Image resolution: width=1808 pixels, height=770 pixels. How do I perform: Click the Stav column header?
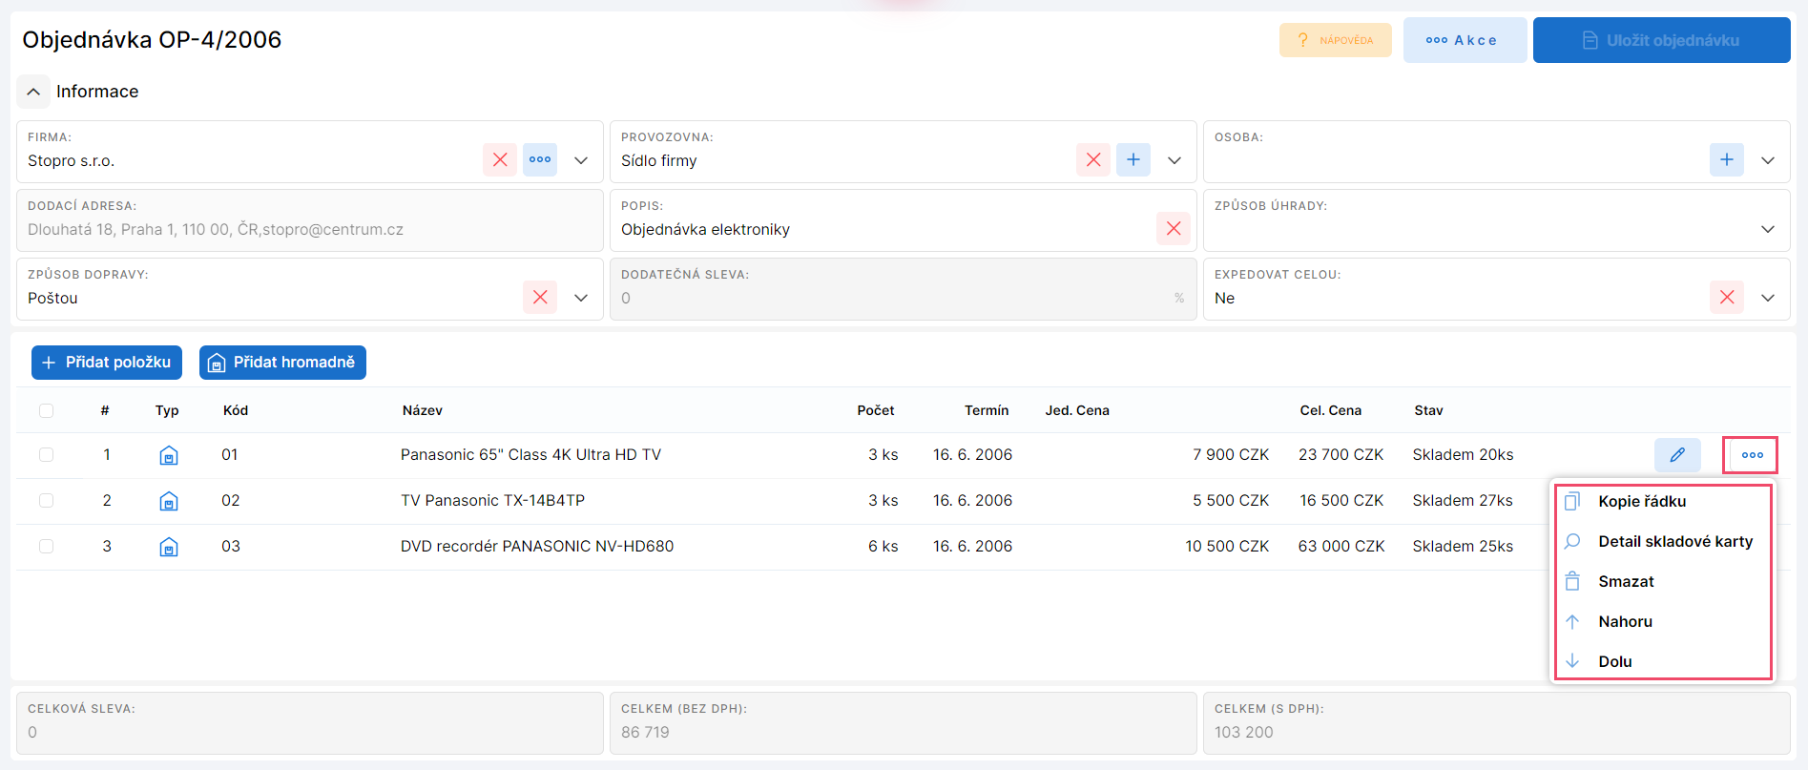(x=1428, y=410)
